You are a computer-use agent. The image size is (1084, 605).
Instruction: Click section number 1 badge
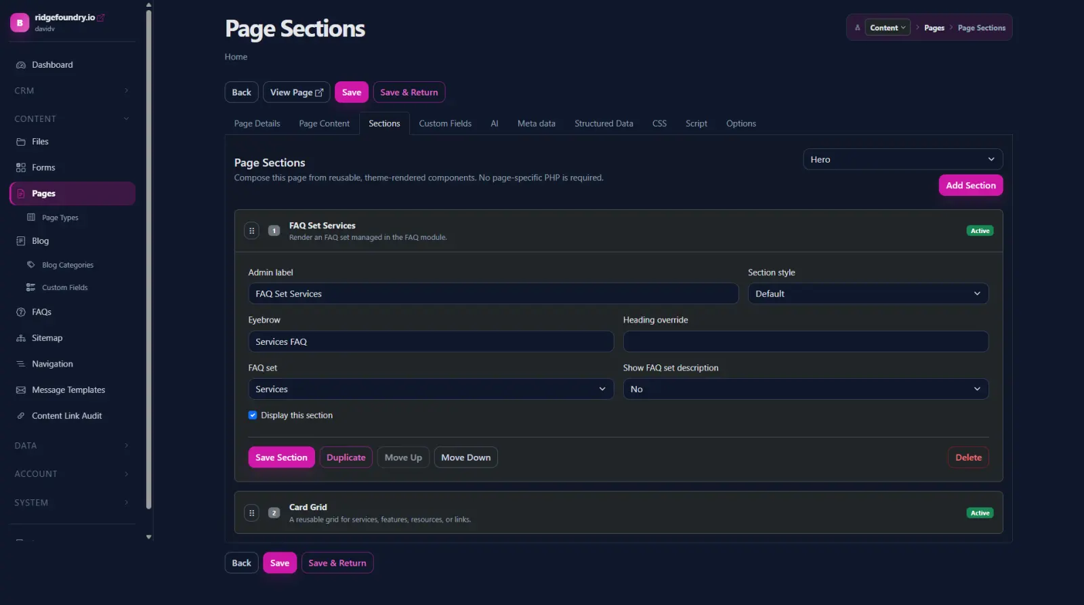click(274, 231)
